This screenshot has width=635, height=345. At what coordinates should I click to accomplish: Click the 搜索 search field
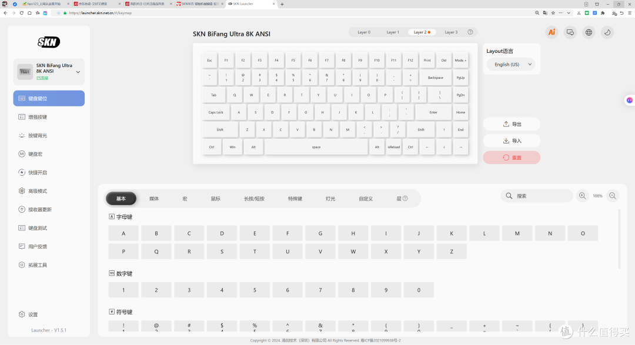[537, 196]
